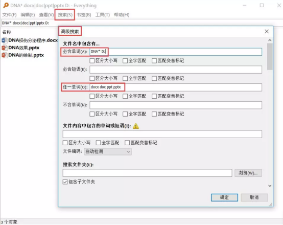
Task: Enable 区分大小写 under 必含短语
Action: 92,78
